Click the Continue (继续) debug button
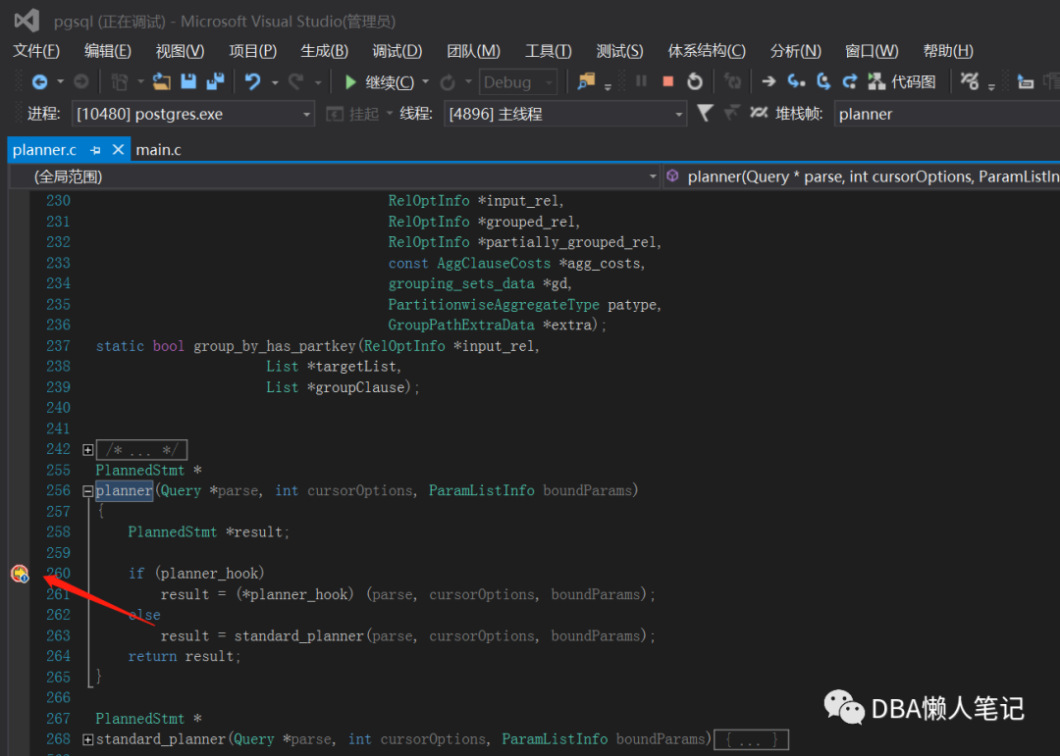The image size is (1060, 756). click(379, 82)
